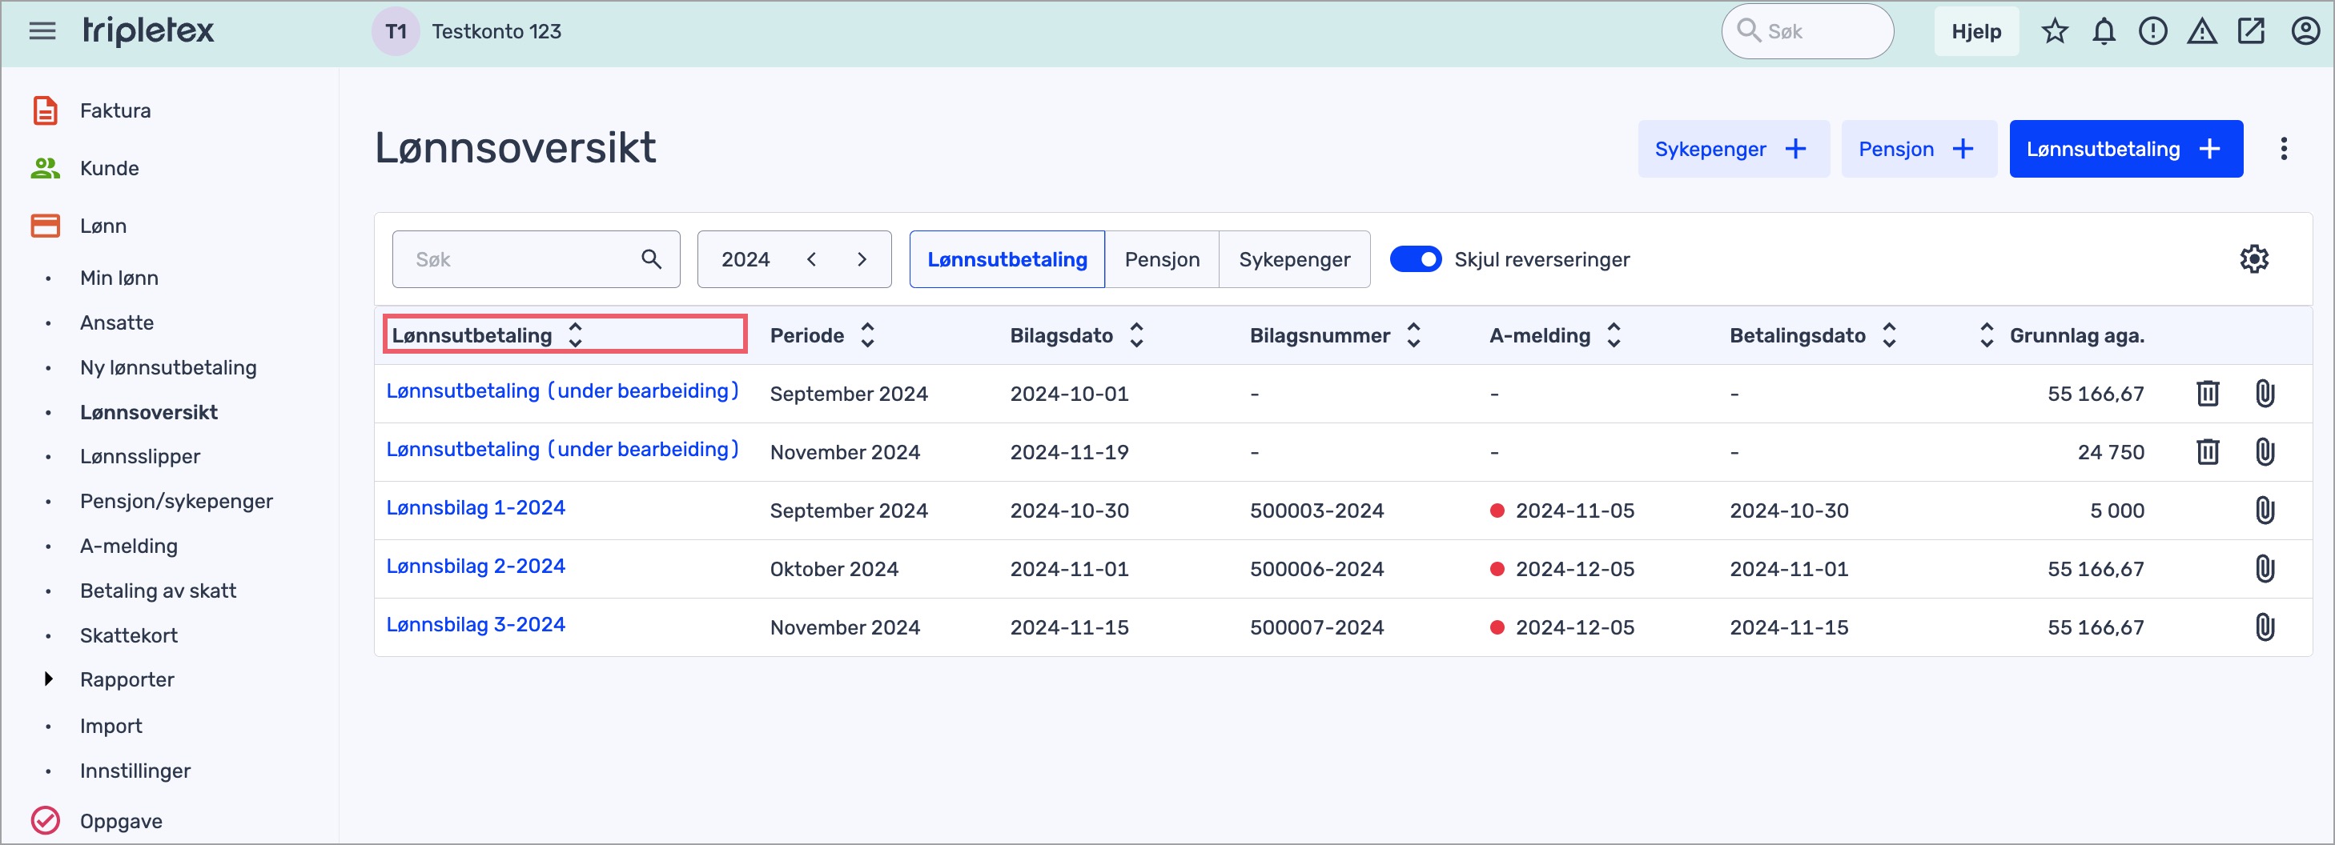2335x845 pixels.
Task: Open notifications bell icon
Action: [2104, 32]
